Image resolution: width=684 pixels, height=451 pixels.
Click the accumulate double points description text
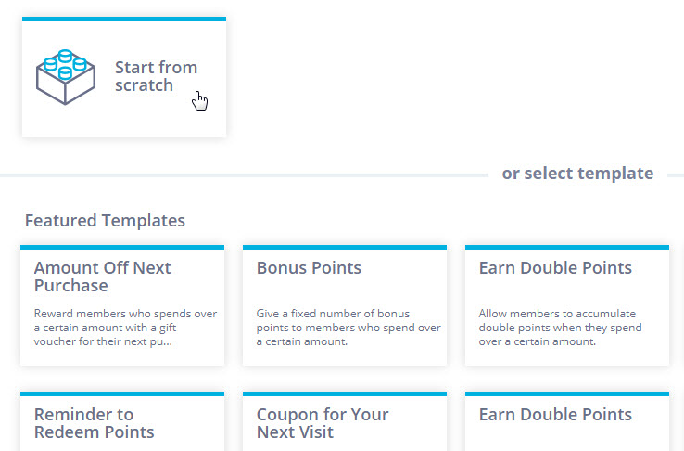point(560,328)
